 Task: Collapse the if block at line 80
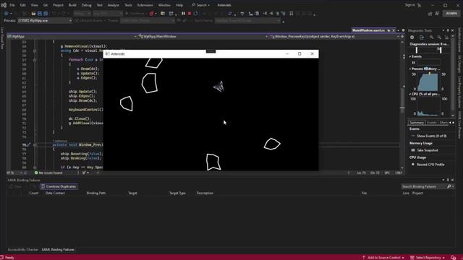pyautogui.click(x=35, y=168)
